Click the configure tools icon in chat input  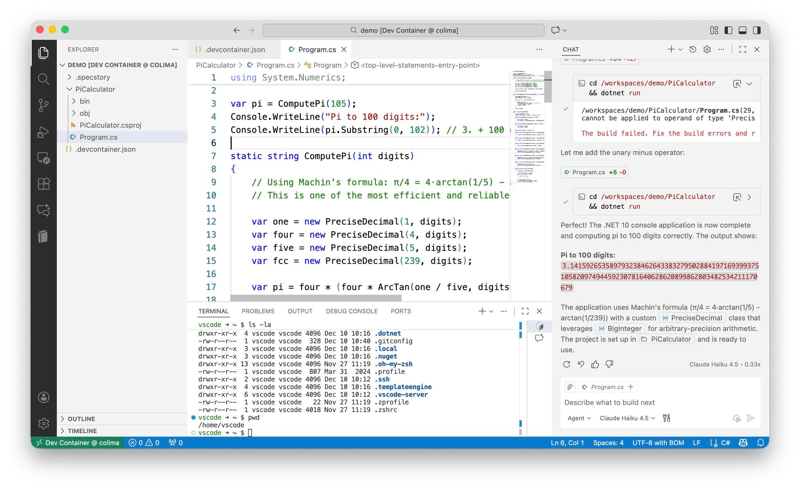pos(666,418)
